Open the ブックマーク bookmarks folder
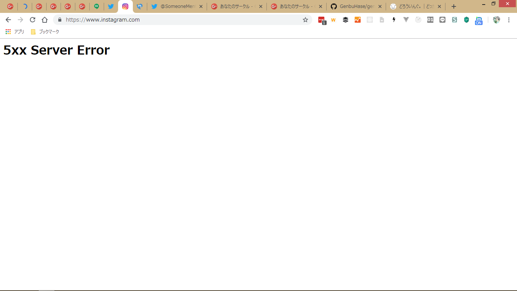517x291 pixels. (45, 32)
